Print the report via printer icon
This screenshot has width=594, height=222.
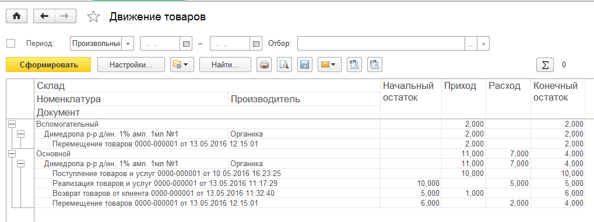264,65
